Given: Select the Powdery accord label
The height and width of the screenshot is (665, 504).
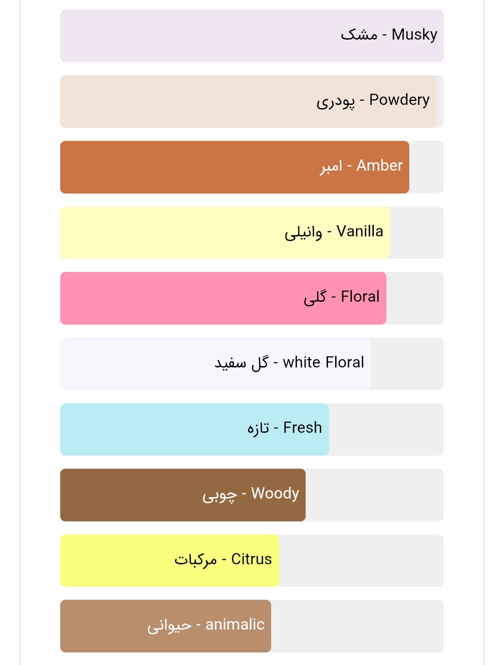Looking at the screenshot, I should [x=372, y=100].
